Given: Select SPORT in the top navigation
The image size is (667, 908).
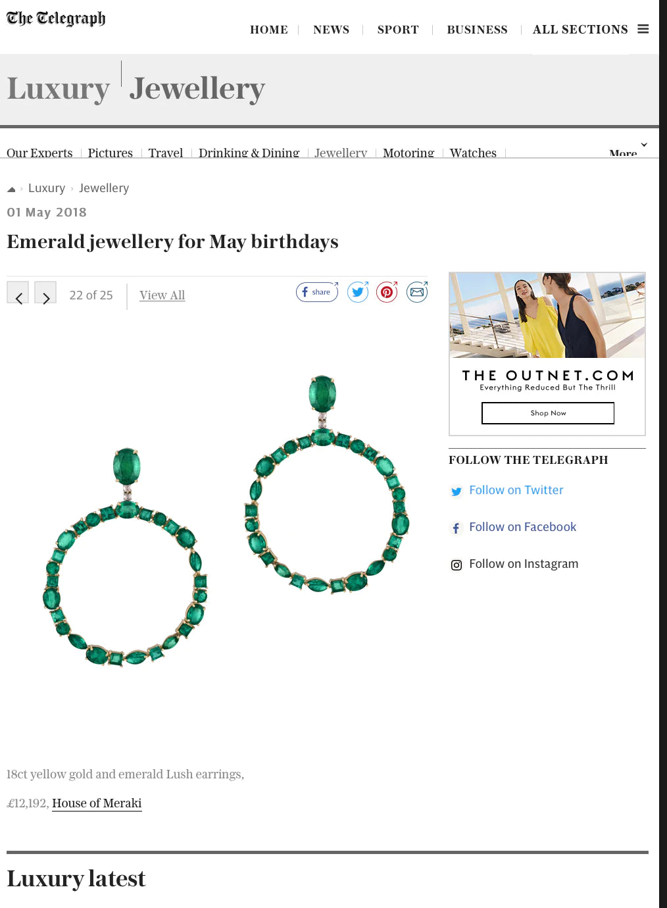Looking at the screenshot, I should click(x=398, y=30).
